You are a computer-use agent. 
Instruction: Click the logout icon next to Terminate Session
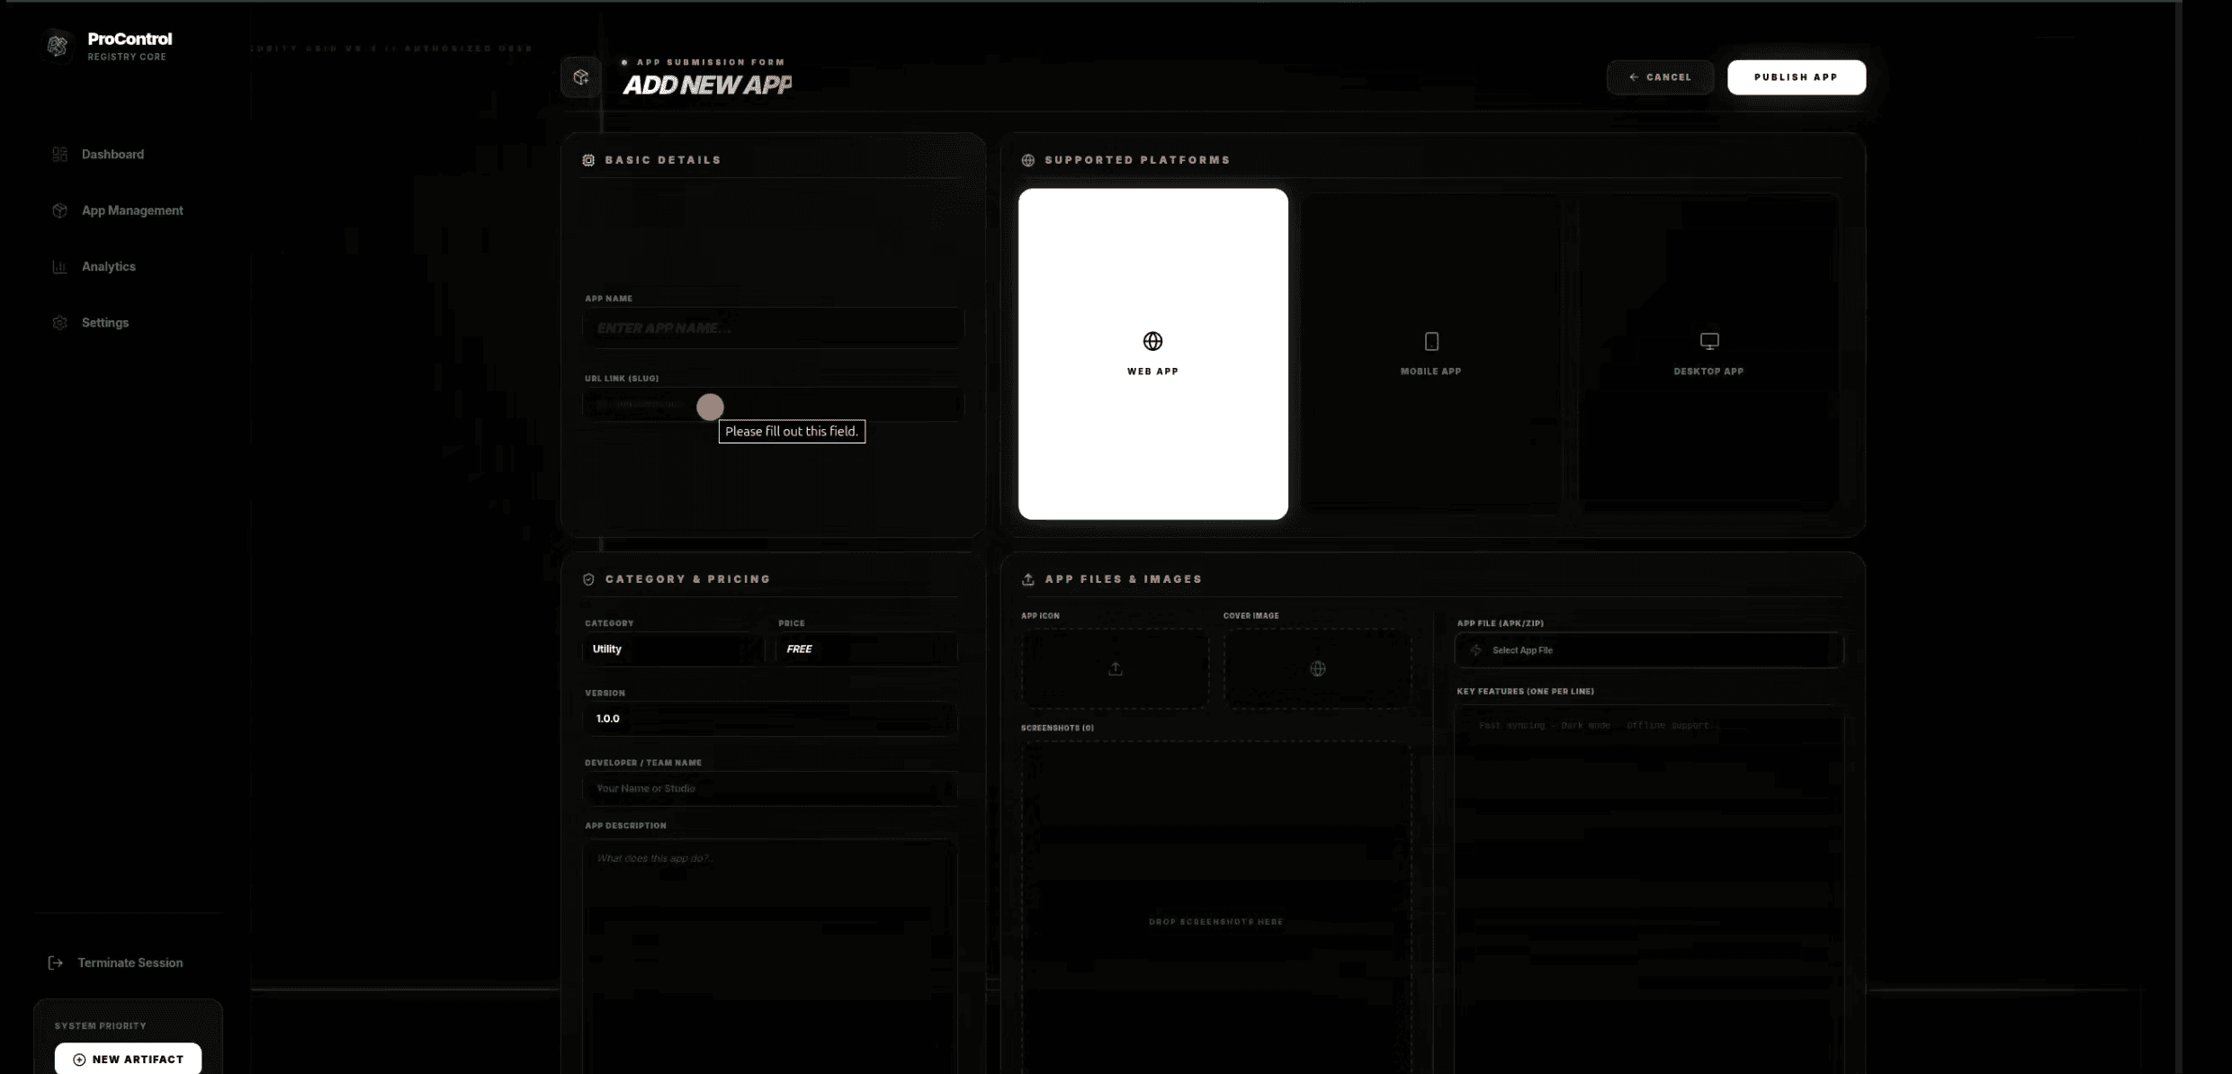click(x=54, y=962)
